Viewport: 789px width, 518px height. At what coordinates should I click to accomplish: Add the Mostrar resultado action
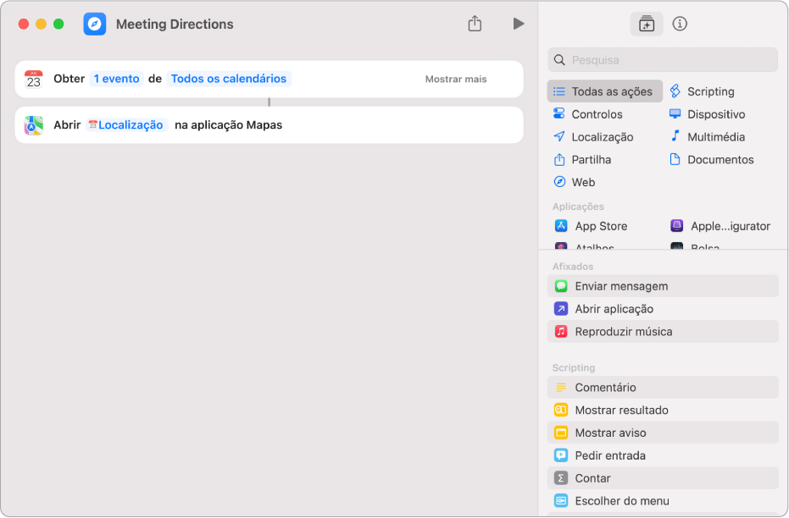(662, 410)
